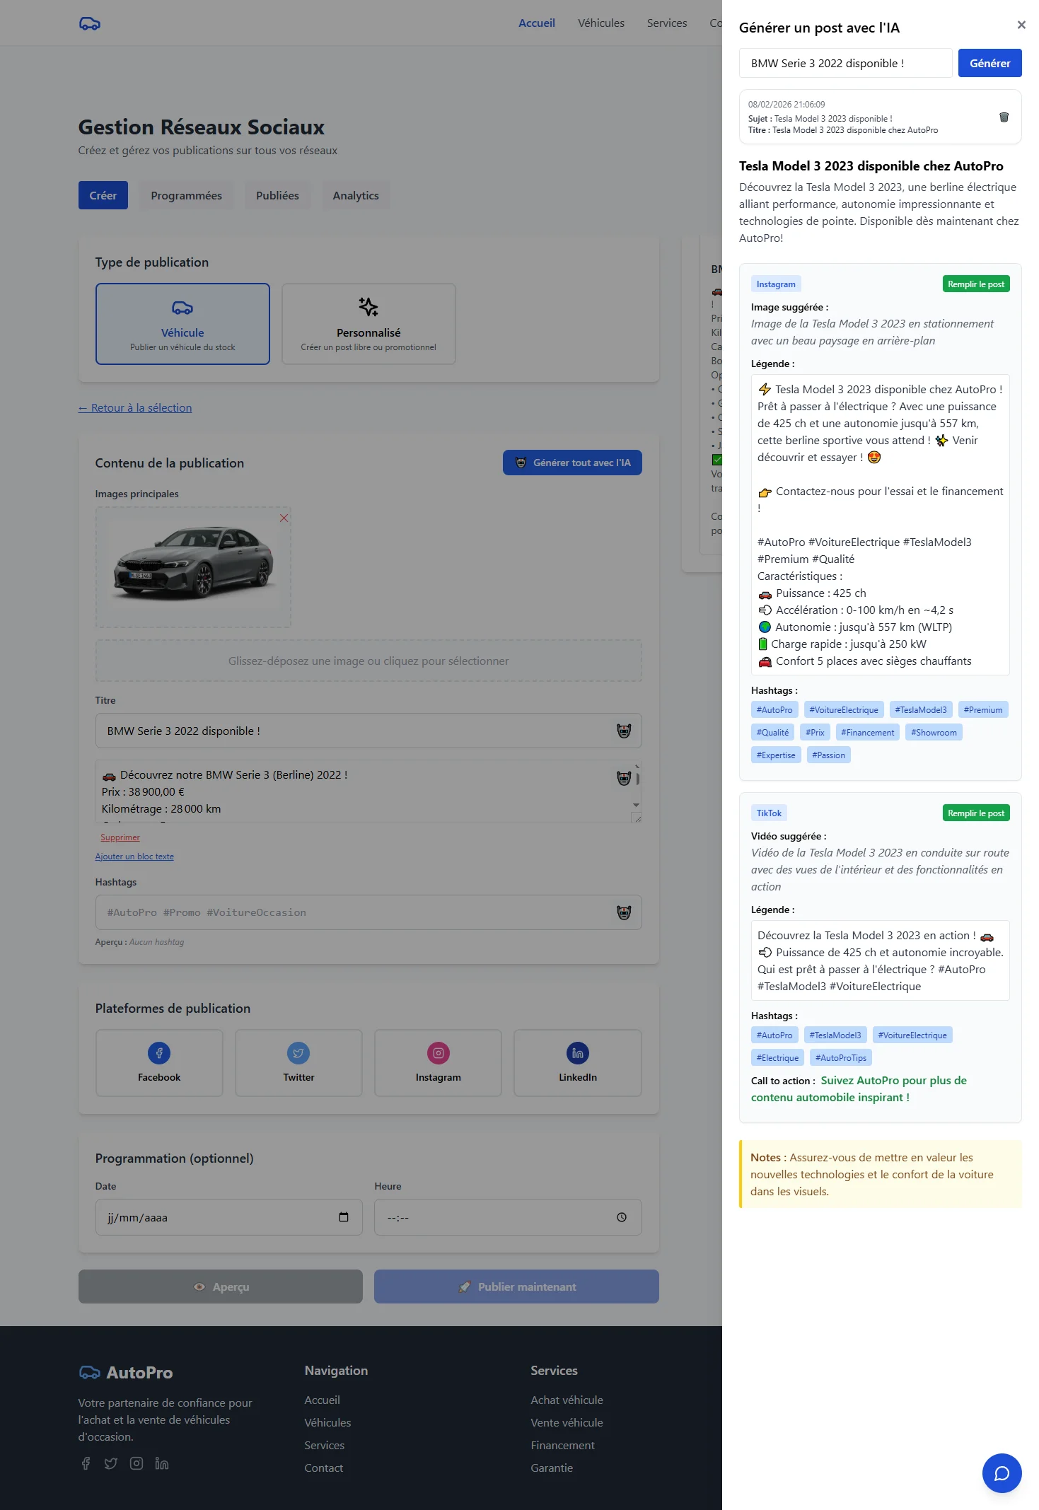Delete the Tesla Model 3 history entry
The width and height of the screenshot is (1039, 1510).
point(1004,117)
